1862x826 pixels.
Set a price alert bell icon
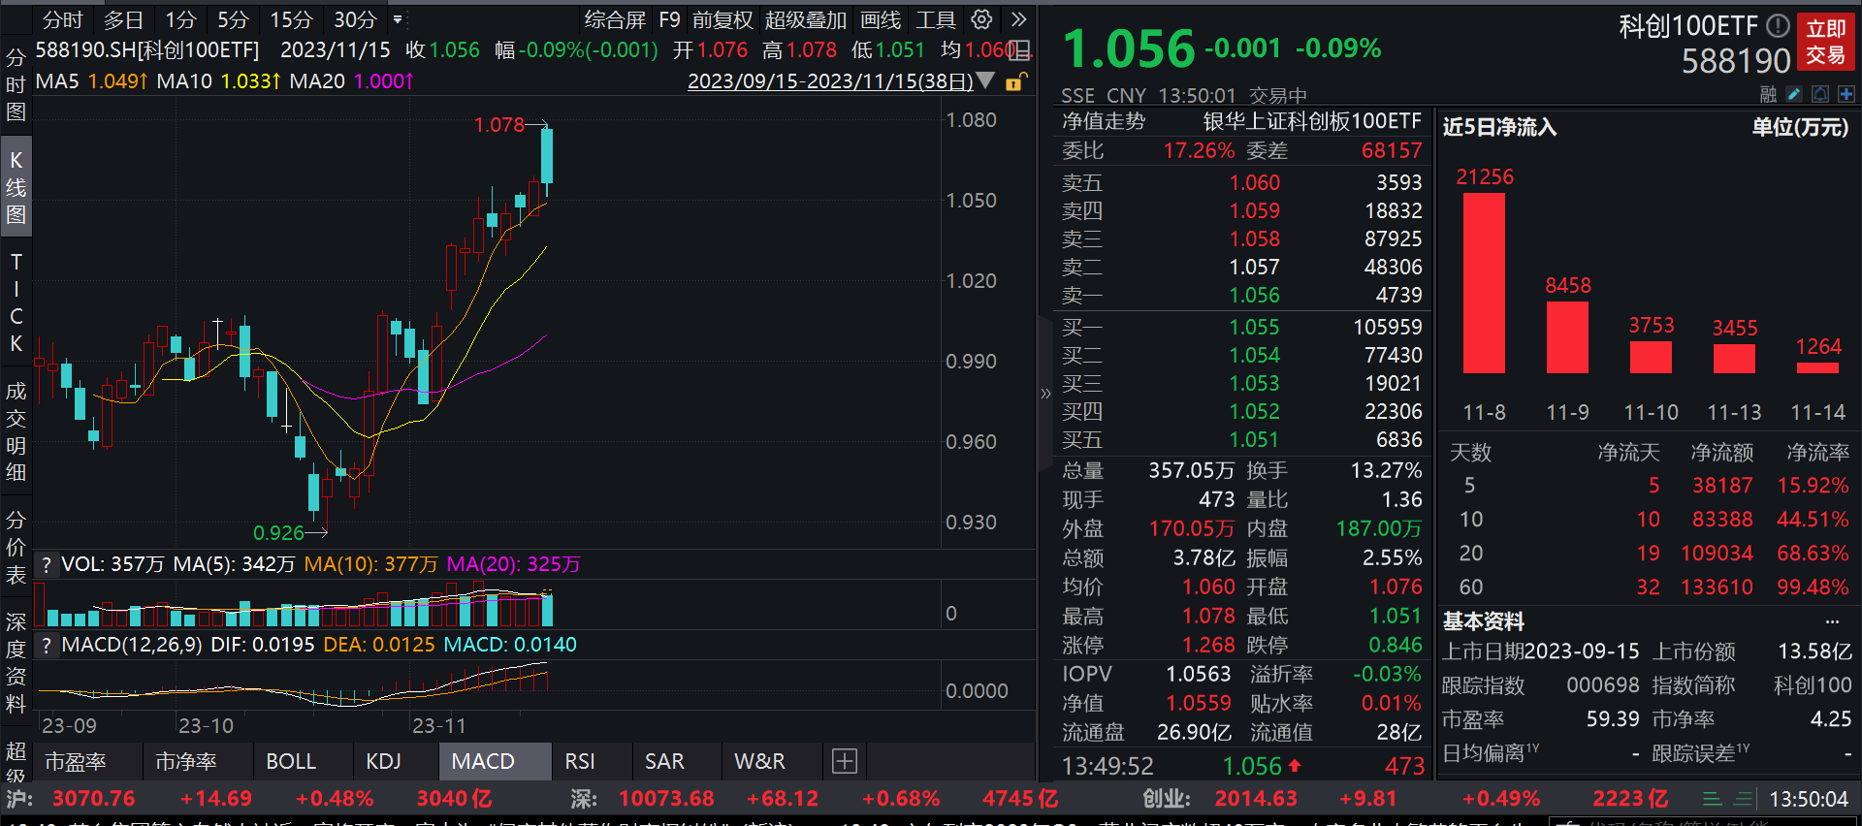pos(1820,94)
